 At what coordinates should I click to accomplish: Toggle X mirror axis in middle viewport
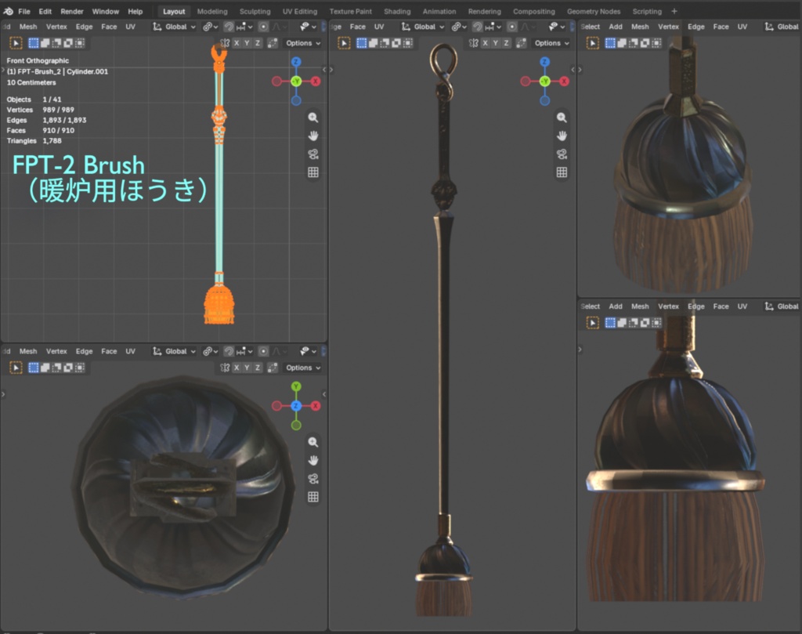click(485, 43)
